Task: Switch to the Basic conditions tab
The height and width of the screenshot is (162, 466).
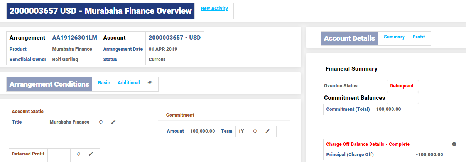Action: pos(104,83)
